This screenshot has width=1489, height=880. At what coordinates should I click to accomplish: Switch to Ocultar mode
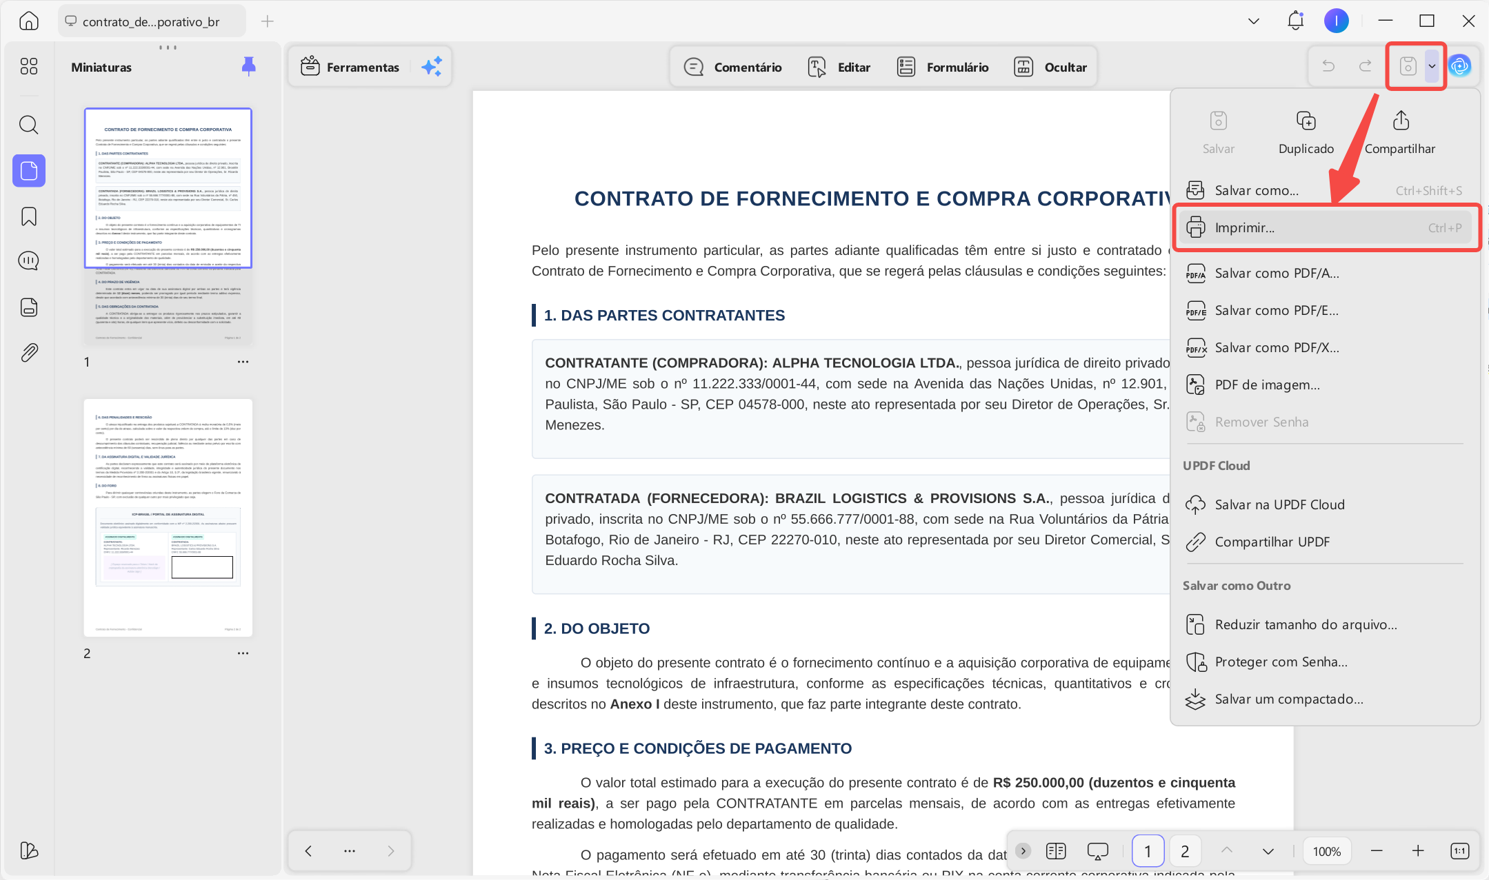tap(1051, 67)
